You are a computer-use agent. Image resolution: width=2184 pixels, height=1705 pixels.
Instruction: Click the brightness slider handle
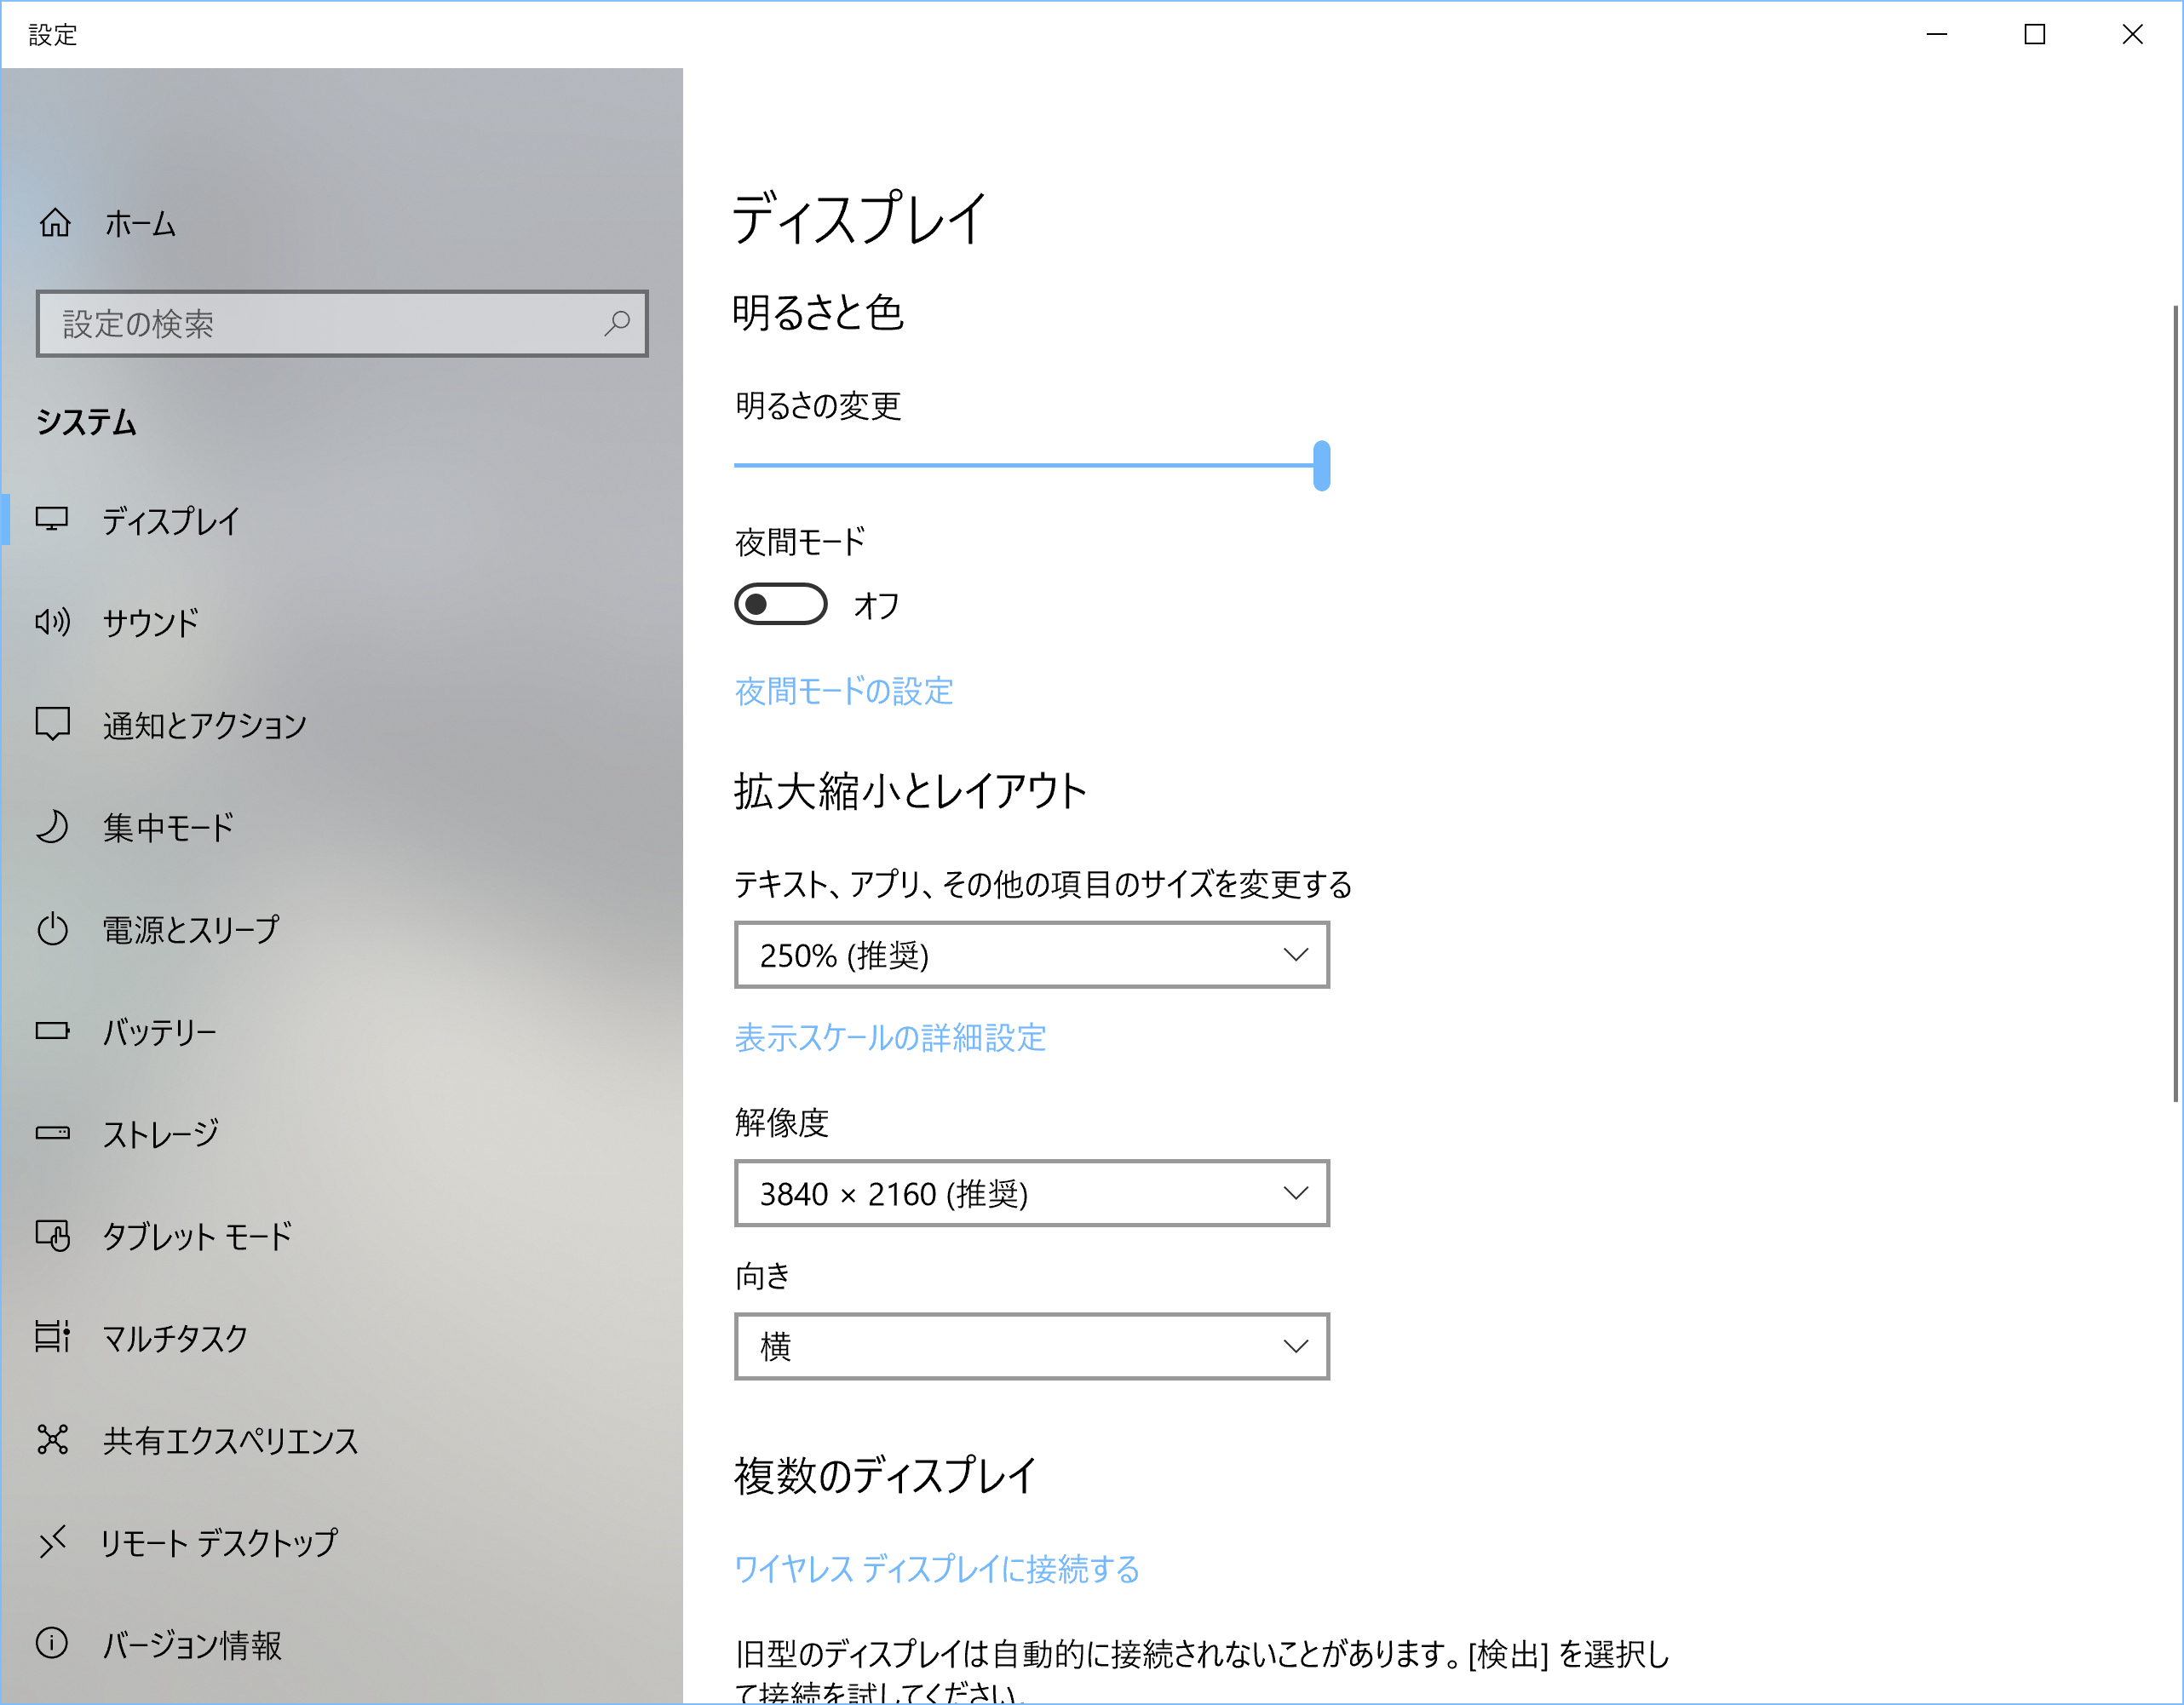coord(1321,465)
